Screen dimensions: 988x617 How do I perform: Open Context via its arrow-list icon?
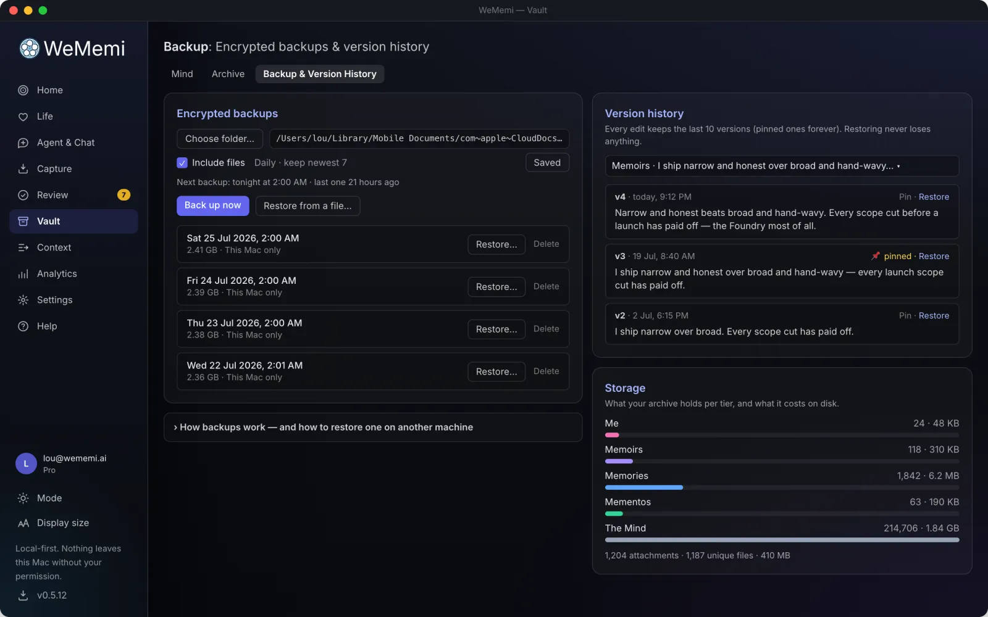pyautogui.click(x=23, y=247)
